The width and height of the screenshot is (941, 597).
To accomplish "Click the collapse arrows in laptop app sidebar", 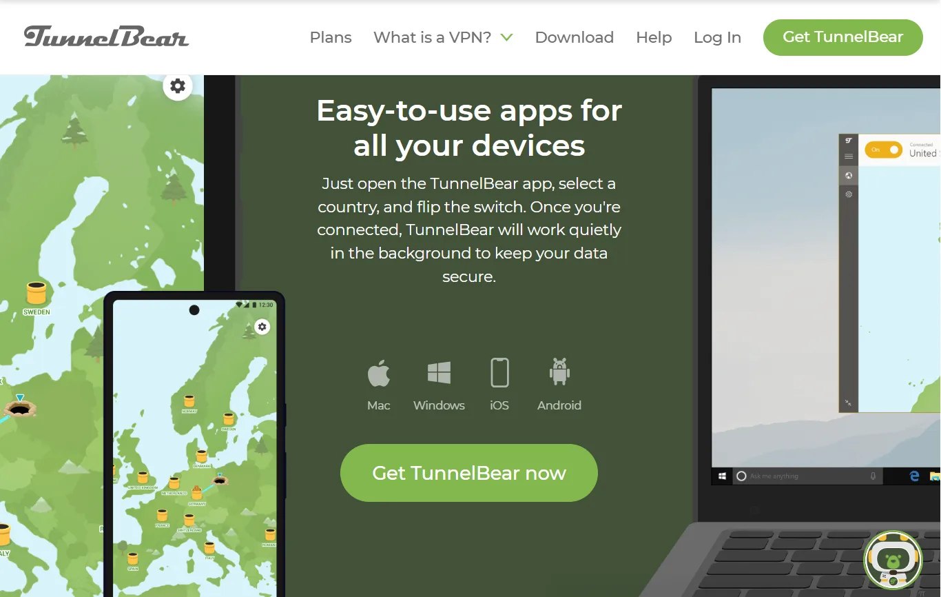I will click(848, 403).
